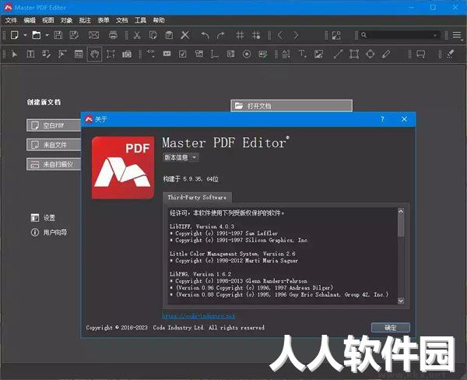Click the 构建于 5.9.35, 64位 text

(191, 179)
